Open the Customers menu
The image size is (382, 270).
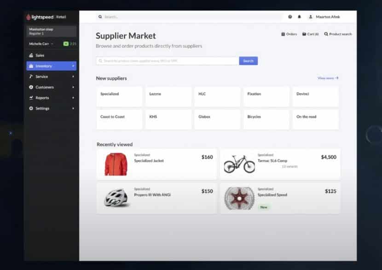(52, 87)
